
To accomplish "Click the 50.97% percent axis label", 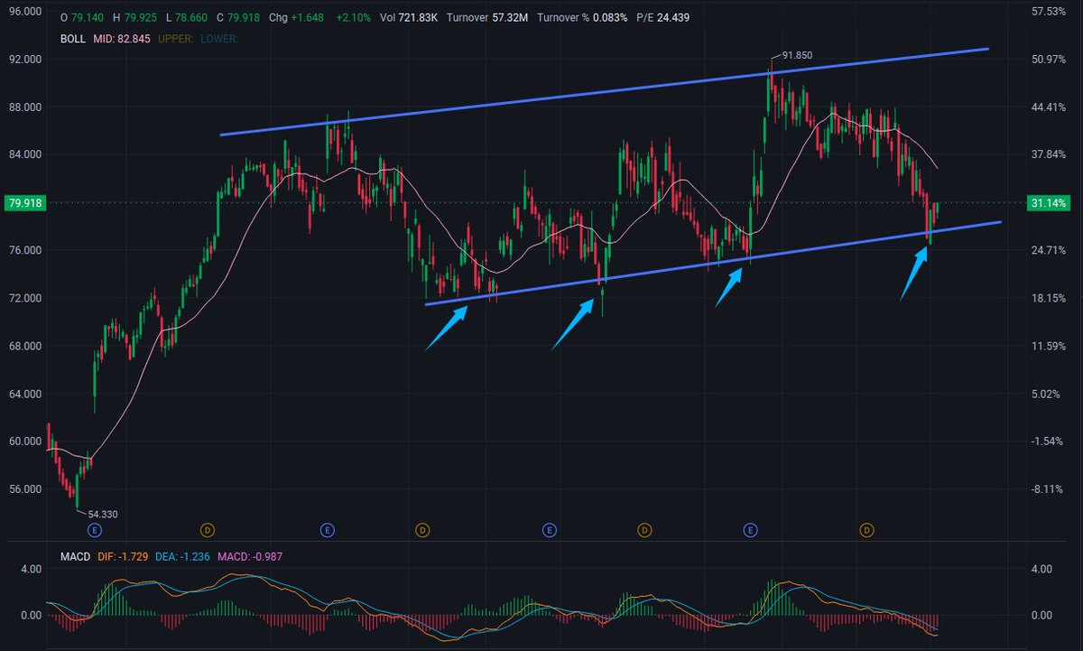I will pyautogui.click(x=1048, y=60).
